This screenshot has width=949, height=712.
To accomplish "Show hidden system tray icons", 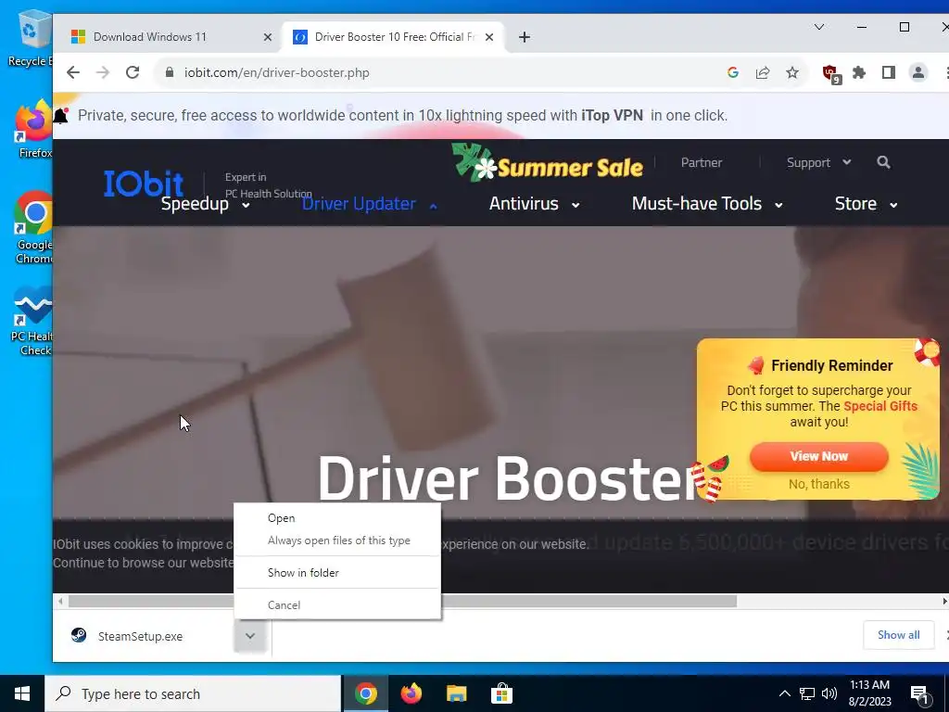I will click(784, 693).
